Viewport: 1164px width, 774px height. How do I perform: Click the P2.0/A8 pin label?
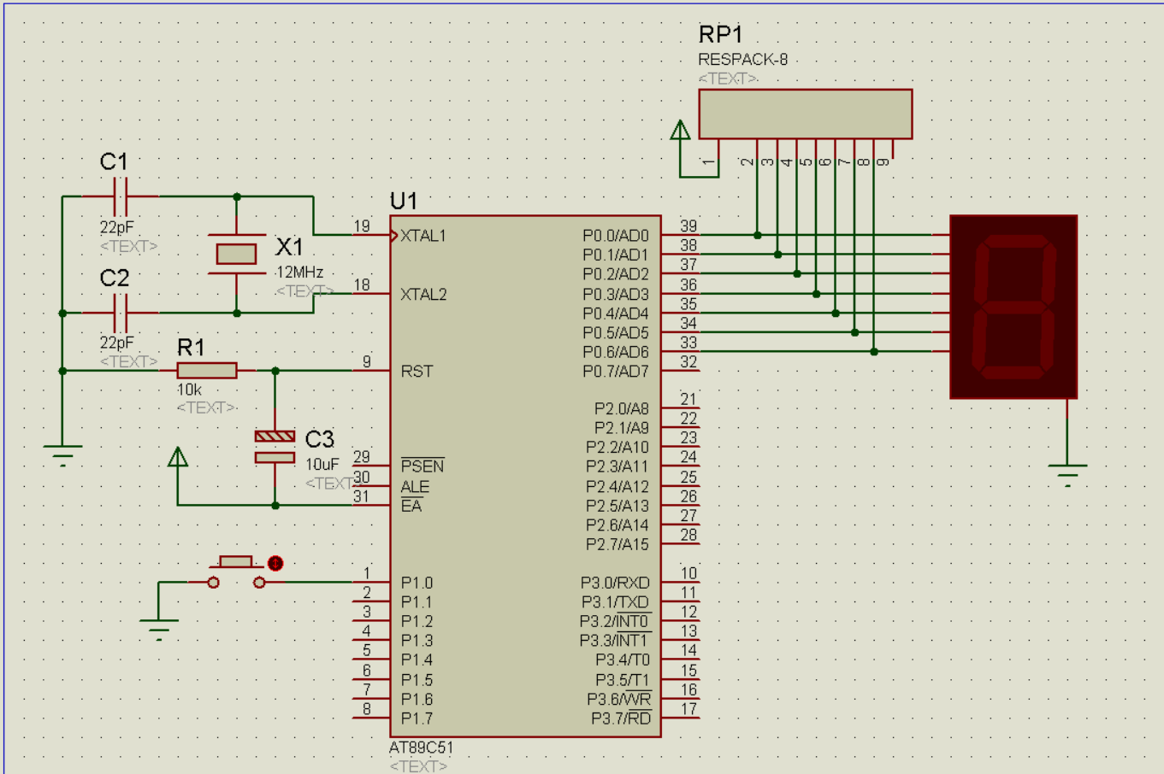click(622, 408)
